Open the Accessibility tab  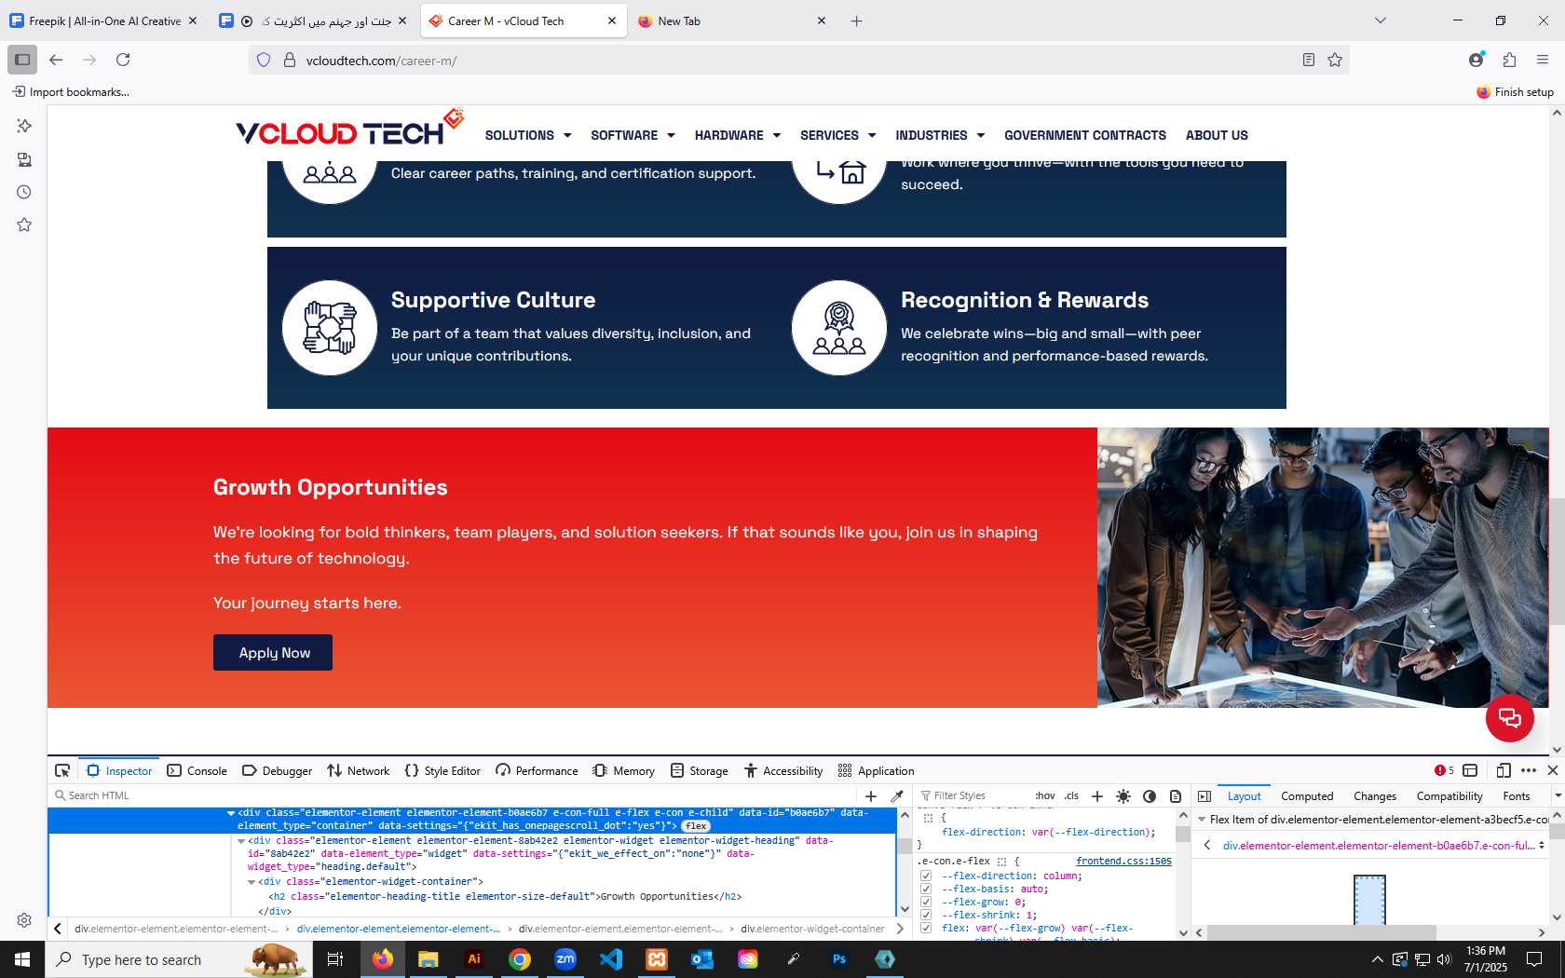(x=783, y=770)
